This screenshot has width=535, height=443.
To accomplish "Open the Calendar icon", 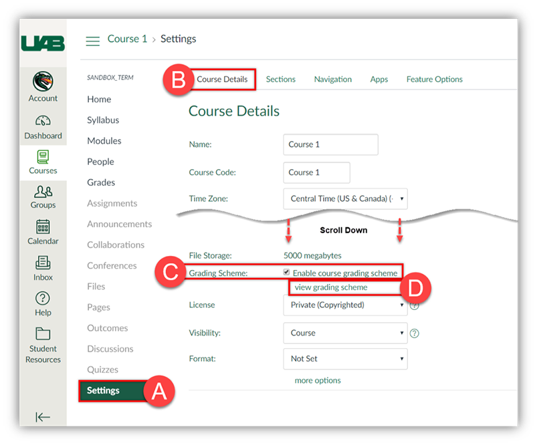I will click(43, 227).
